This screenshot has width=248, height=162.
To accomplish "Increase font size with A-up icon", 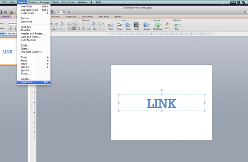I will (52, 23).
